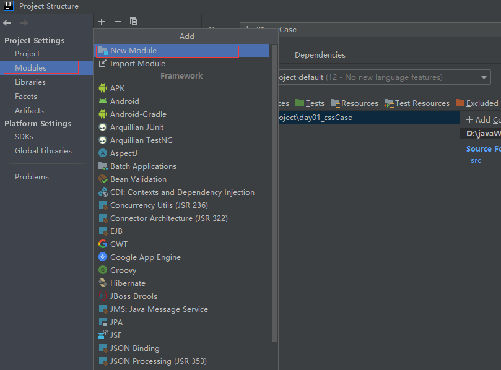Click the Add popup vertical scrollbar
Viewport: 501px width, 370px height.
coord(275,194)
